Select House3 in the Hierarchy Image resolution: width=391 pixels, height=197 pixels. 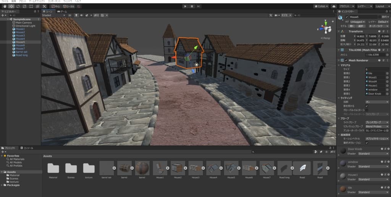20,35
